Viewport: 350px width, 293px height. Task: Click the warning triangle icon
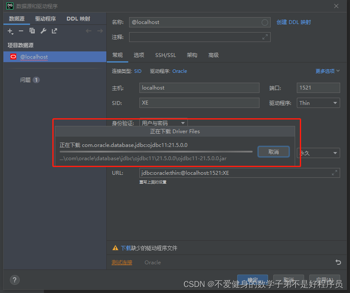[x=115, y=248]
